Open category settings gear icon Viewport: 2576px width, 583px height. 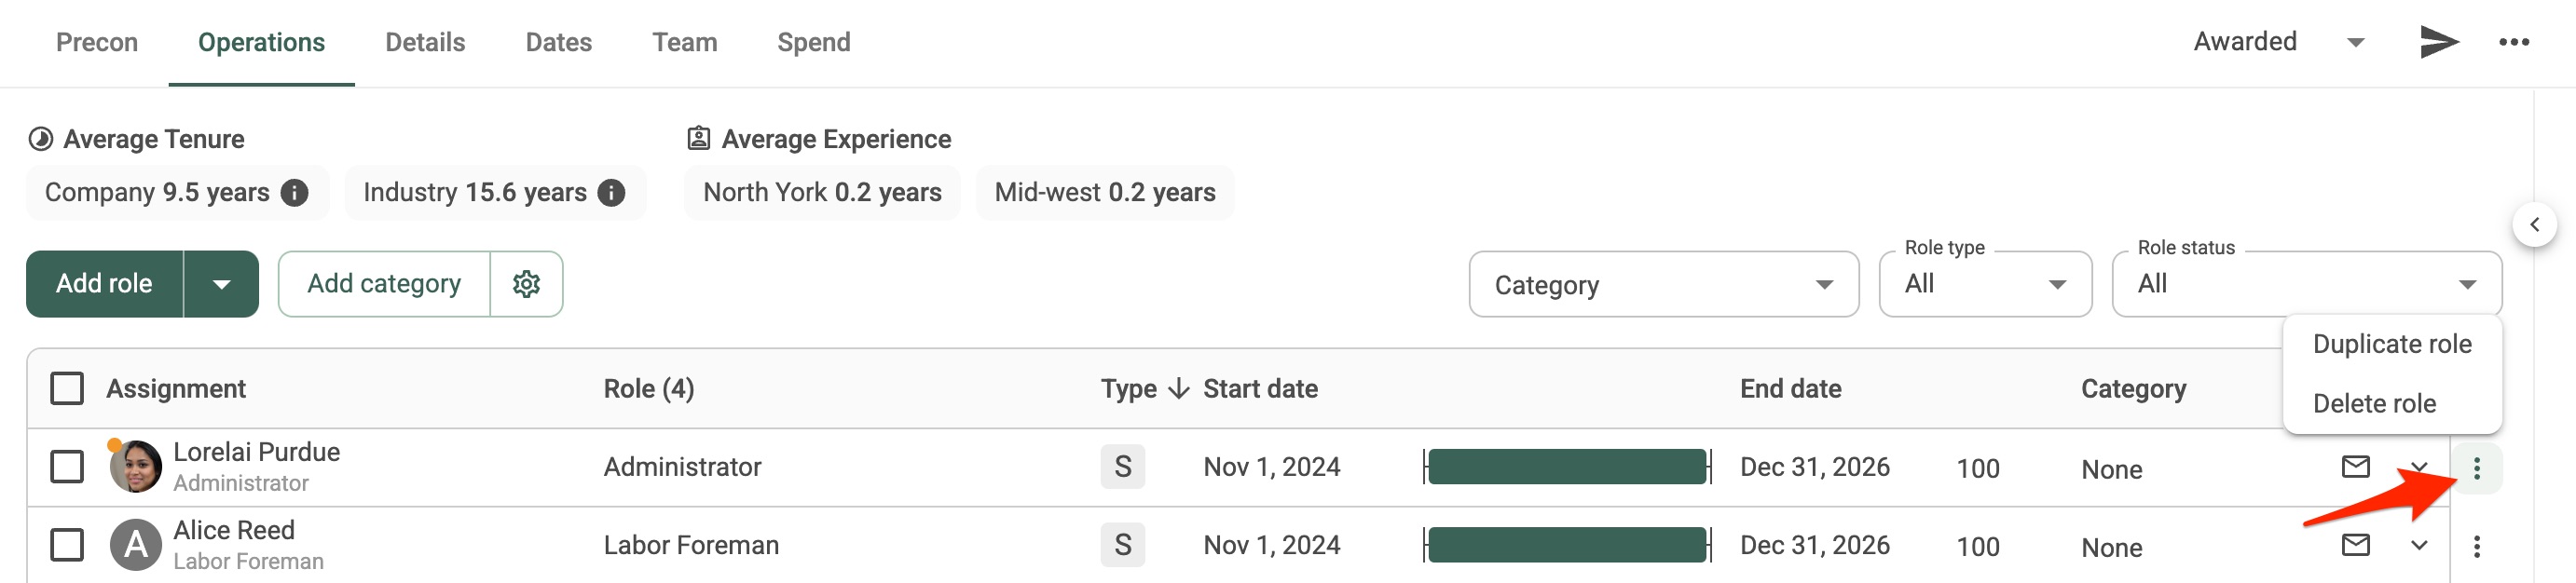tap(526, 284)
